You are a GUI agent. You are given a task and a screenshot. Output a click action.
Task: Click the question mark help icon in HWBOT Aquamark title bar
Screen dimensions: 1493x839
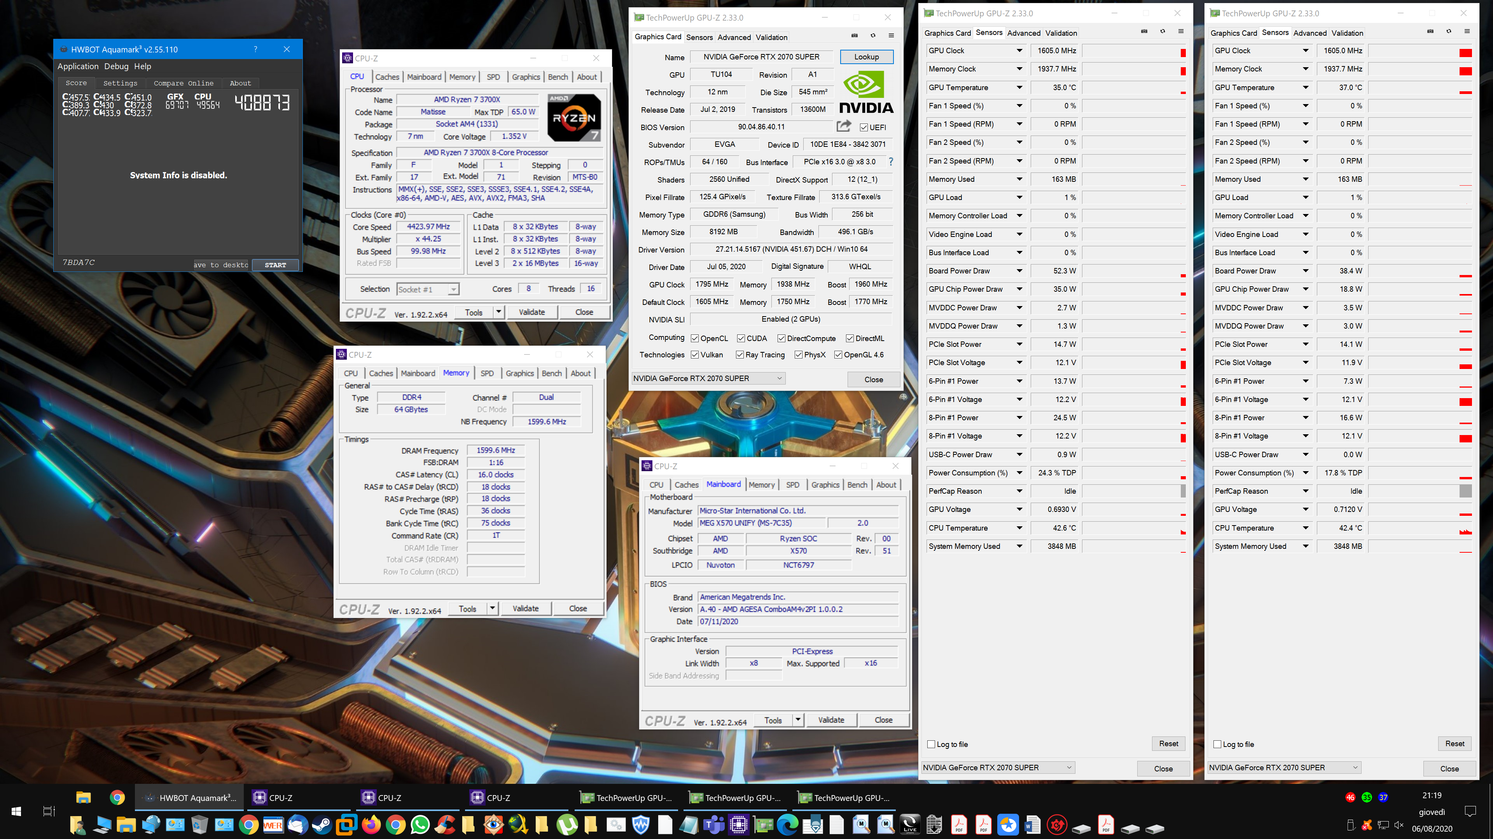[255, 49]
